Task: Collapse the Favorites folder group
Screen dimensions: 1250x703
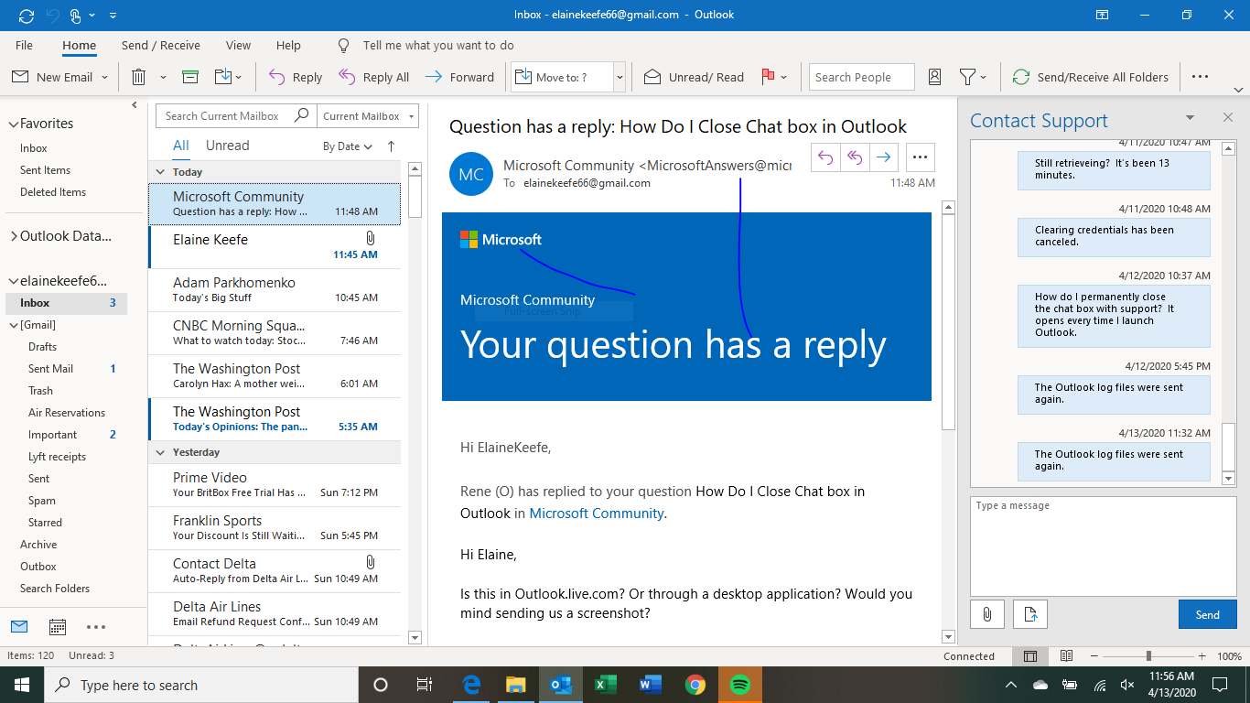Action: coord(13,124)
